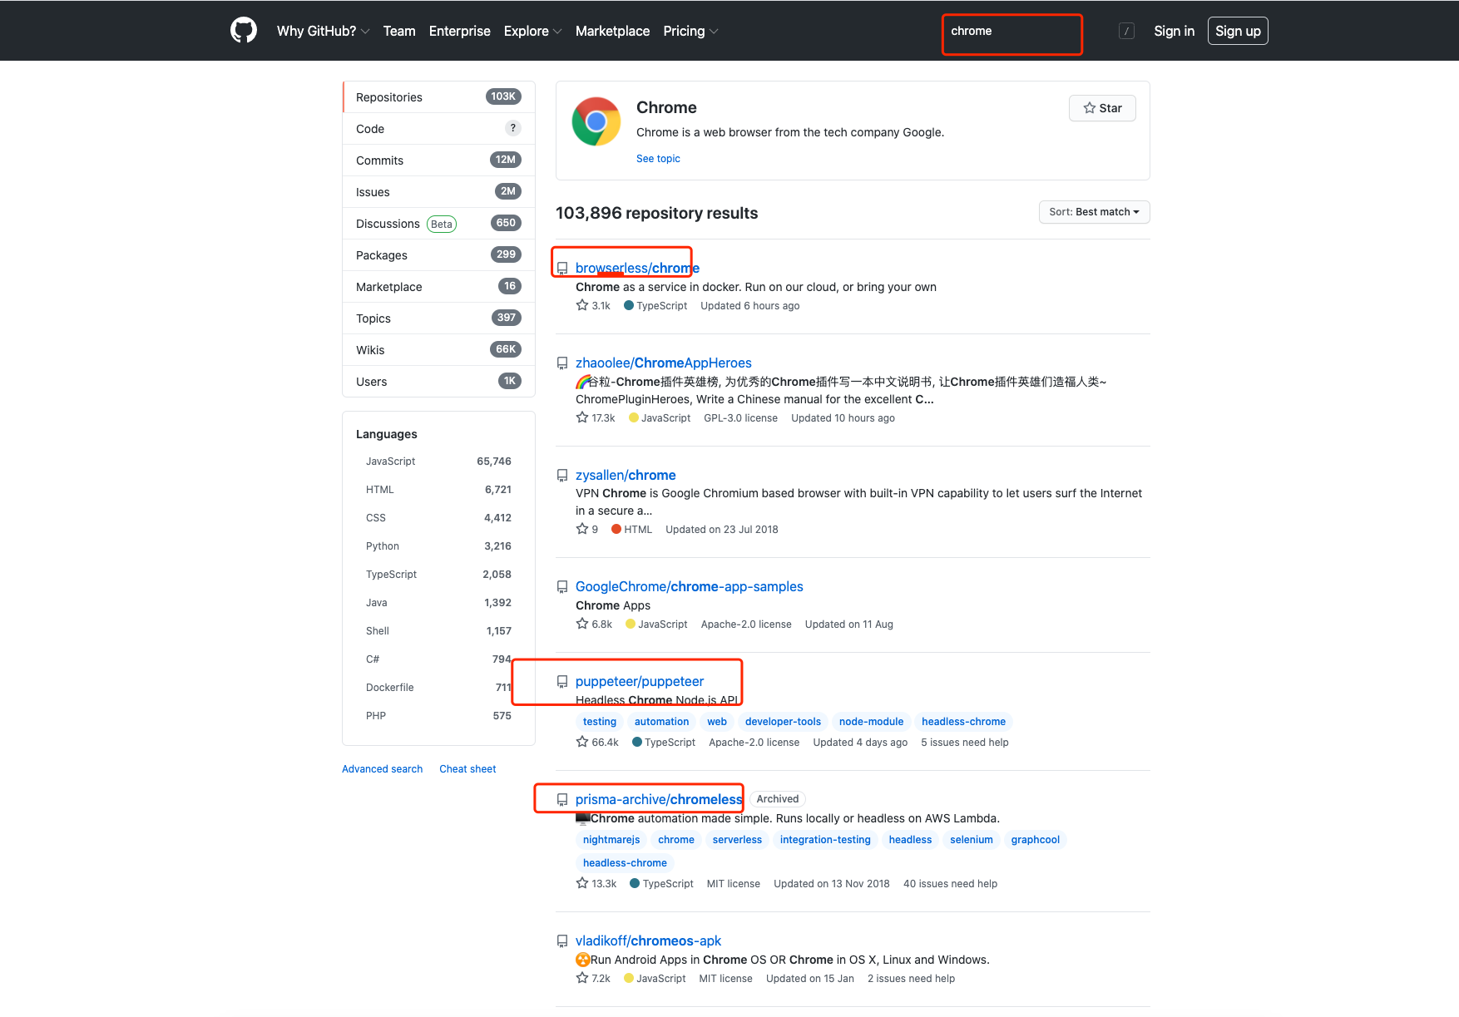
Task: Click the 3.1k star count for browserless/chrome
Action: (593, 306)
